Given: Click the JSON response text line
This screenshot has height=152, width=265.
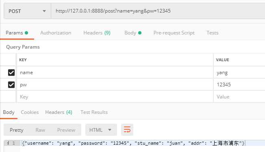Looking at the screenshot, I should point(133,143).
